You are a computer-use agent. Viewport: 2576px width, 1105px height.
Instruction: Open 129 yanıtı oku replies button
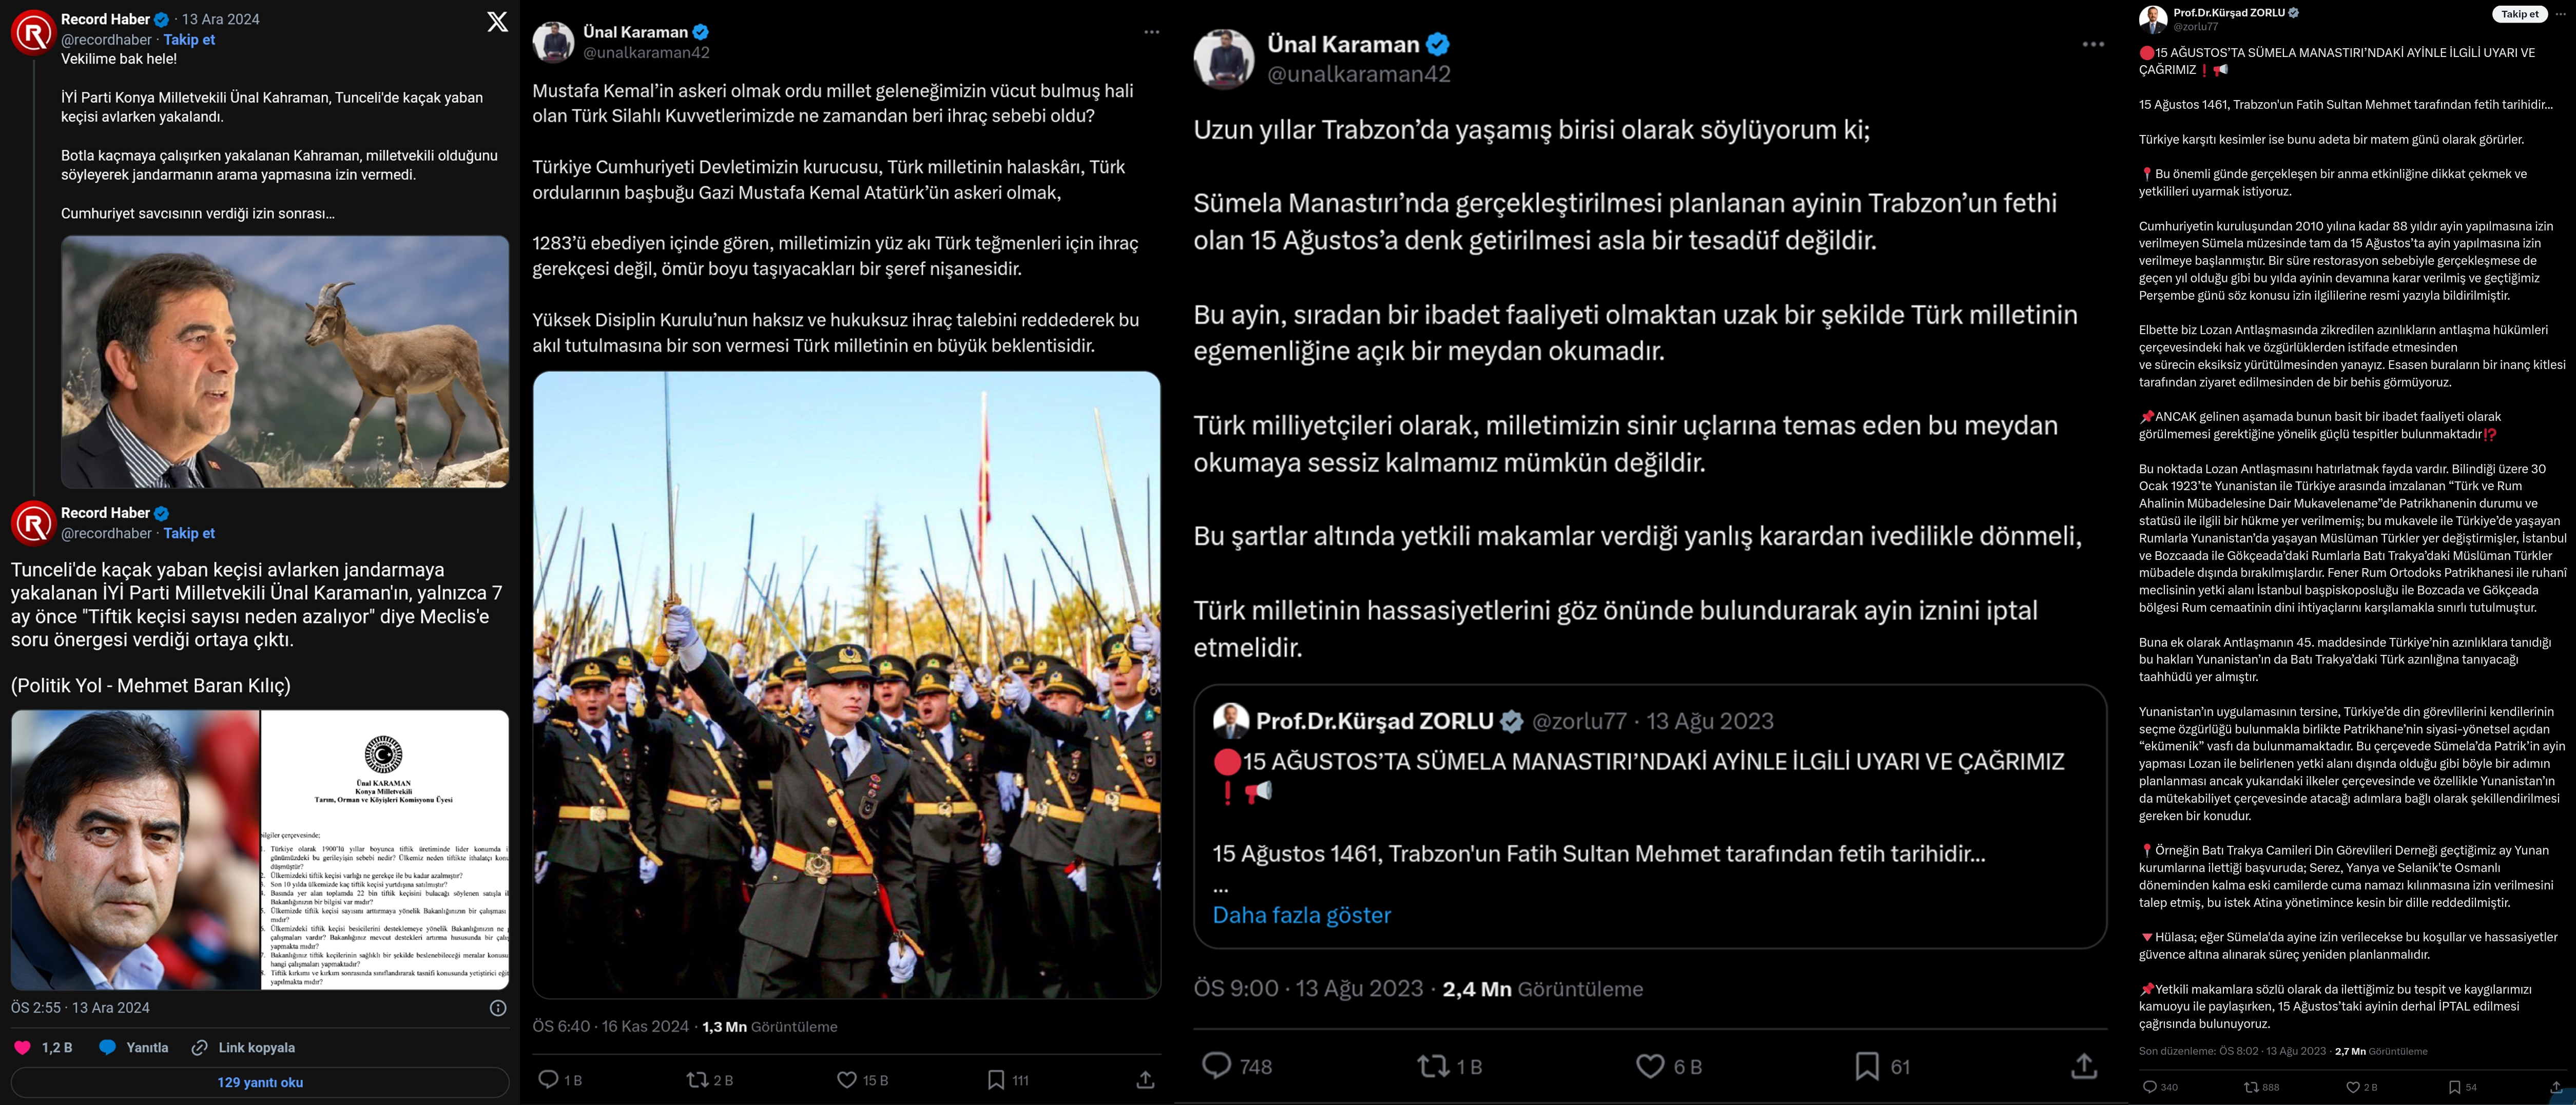pyautogui.click(x=260, y=1082)
